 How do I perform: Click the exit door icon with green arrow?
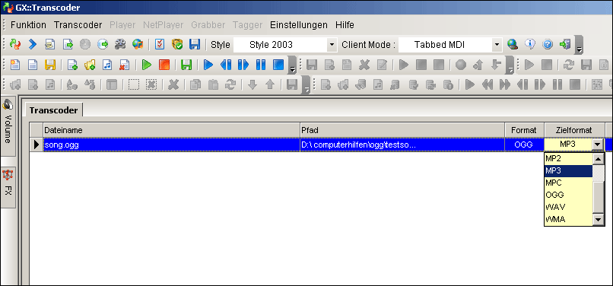pyautogui.click(x=565, y=45)
